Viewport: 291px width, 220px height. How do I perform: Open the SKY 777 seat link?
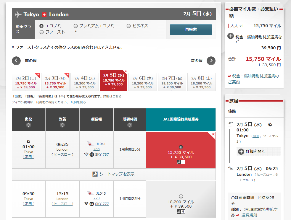[102, 204]
